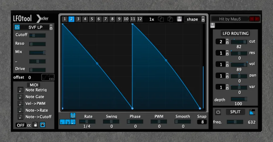
Task: Click the offset value 0
Action: point(30,78)
